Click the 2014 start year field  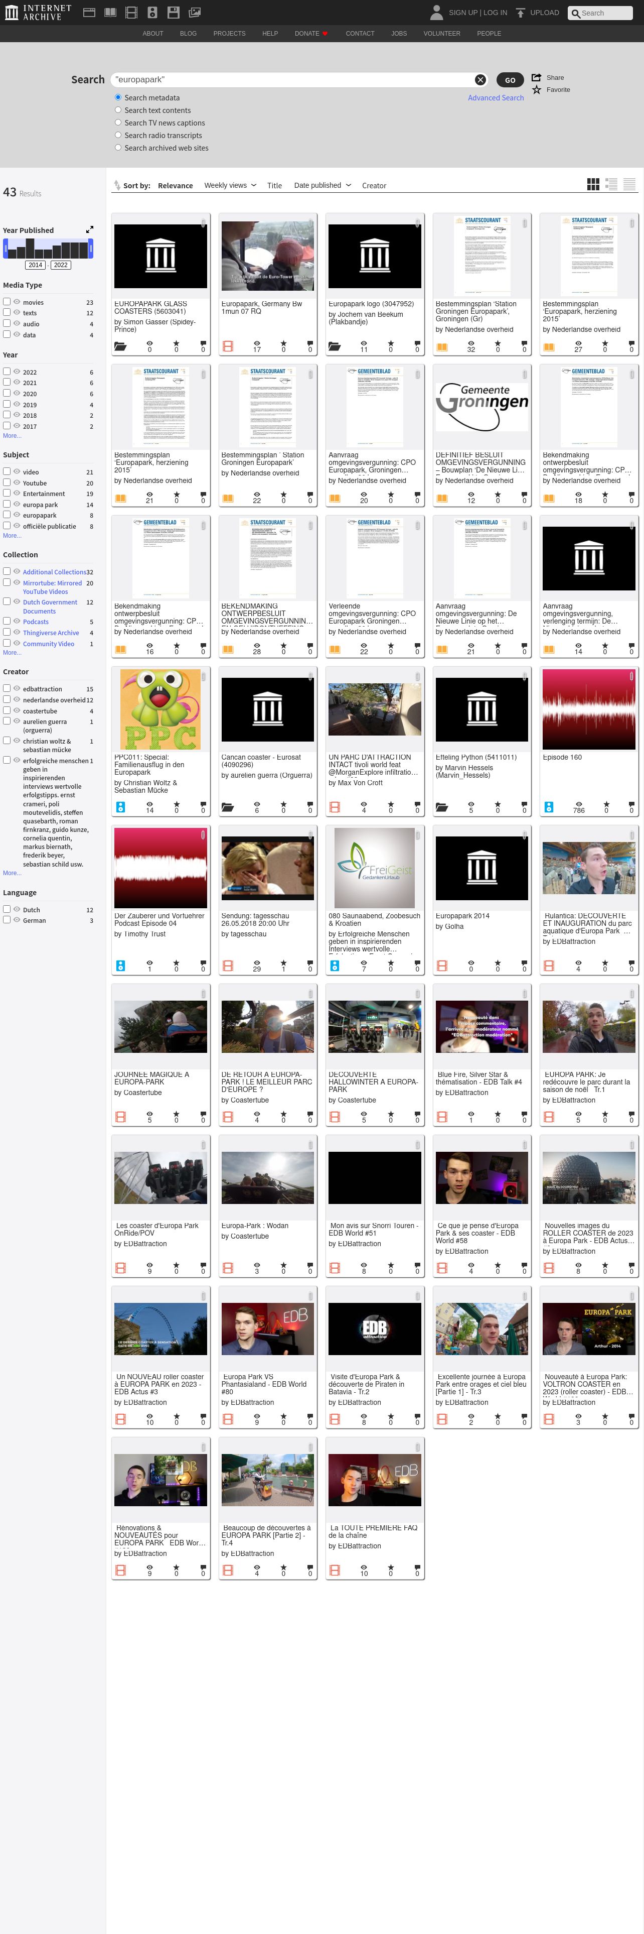click(x=35, y=265)
